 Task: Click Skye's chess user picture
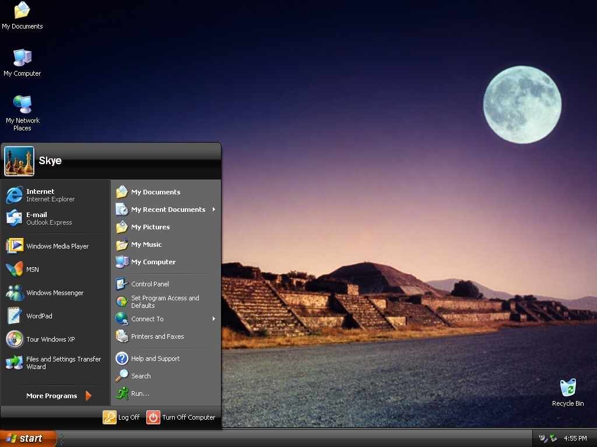coord(19,161)
